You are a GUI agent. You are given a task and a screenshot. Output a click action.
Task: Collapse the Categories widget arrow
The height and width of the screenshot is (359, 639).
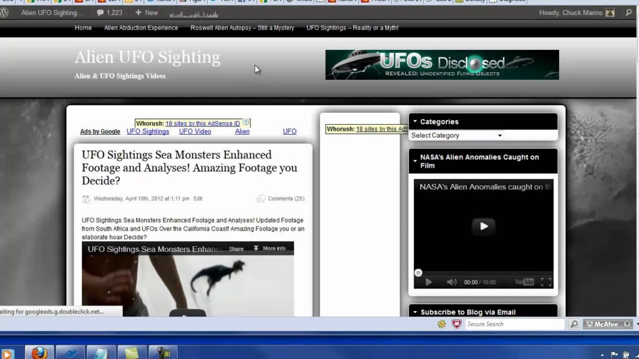pyautogui.click(x=415, y=122)
